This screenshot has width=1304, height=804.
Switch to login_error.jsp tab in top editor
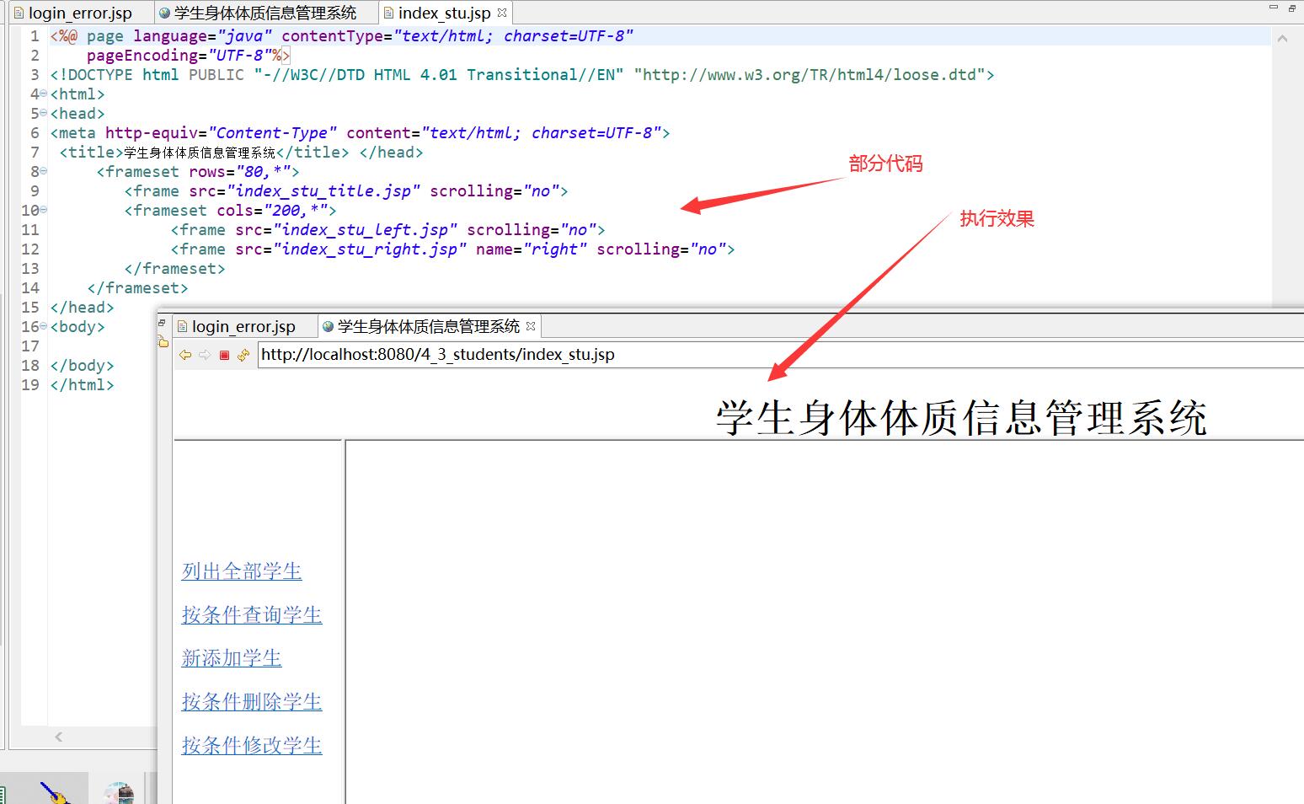(x=79, y=13)
